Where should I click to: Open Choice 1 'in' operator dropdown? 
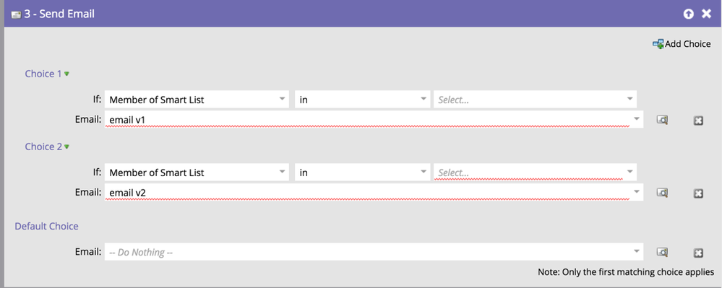pyautogui.click(x=362, y=100)
